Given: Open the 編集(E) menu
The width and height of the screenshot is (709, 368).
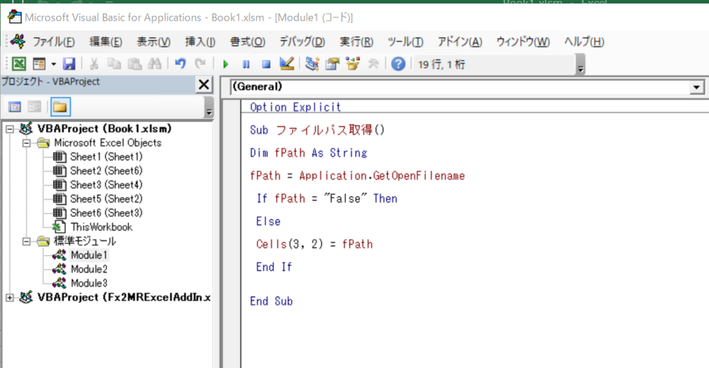Looking at the screenshot, I should tap(106, 42).
